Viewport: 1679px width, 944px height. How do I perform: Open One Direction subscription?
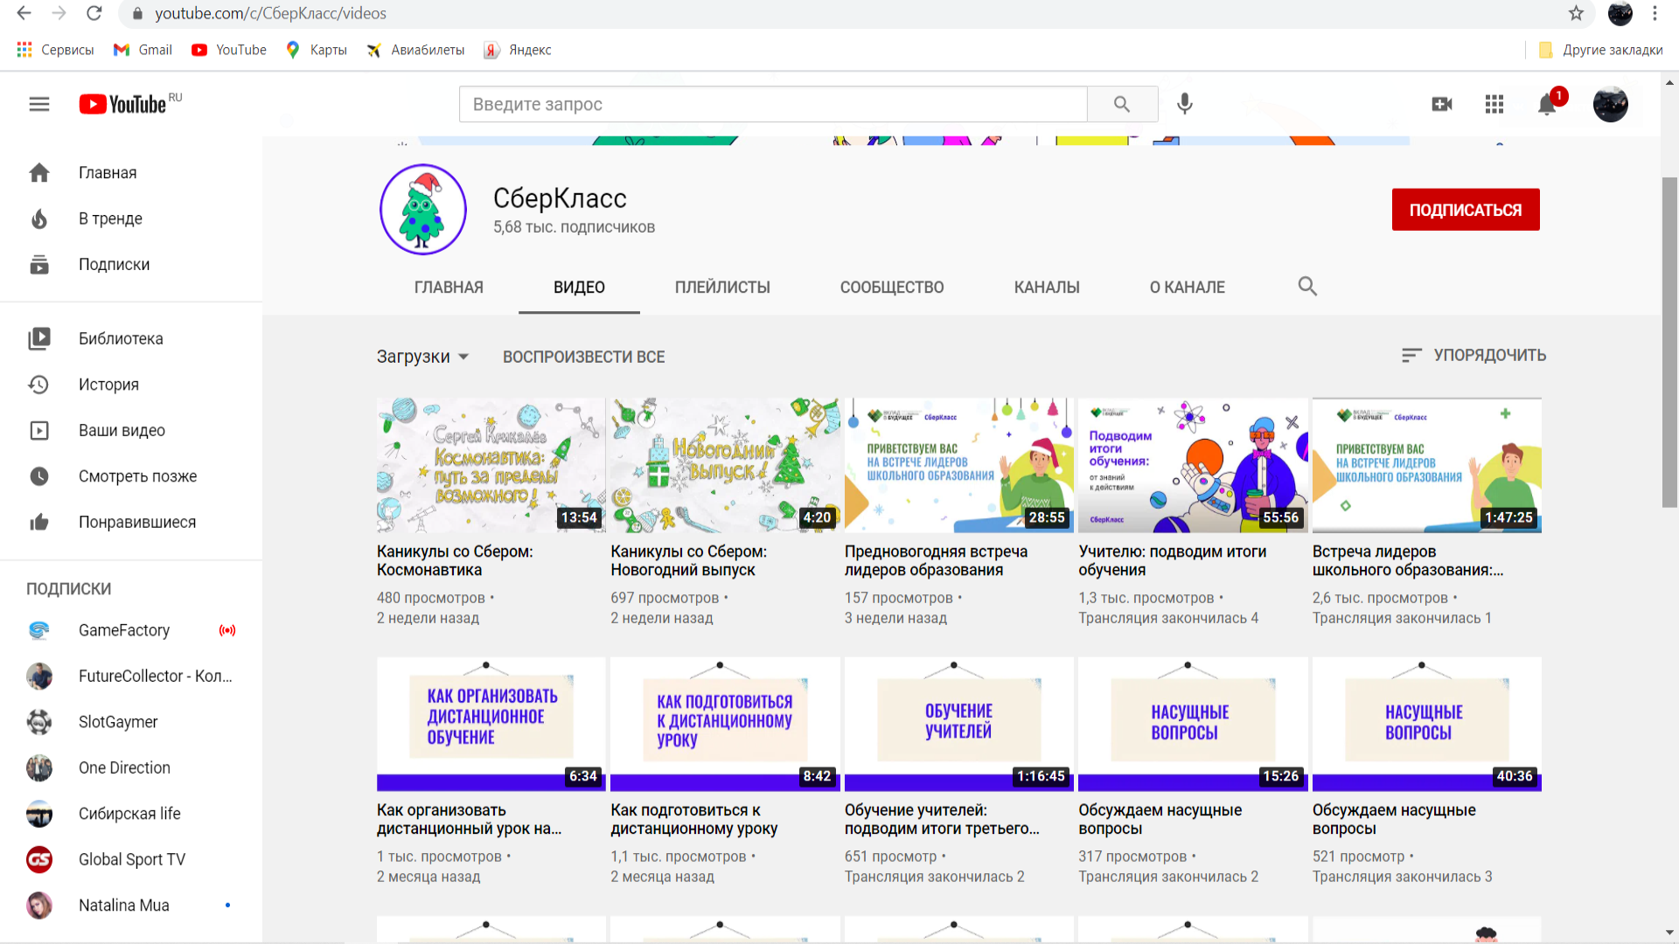click(131, 768)
